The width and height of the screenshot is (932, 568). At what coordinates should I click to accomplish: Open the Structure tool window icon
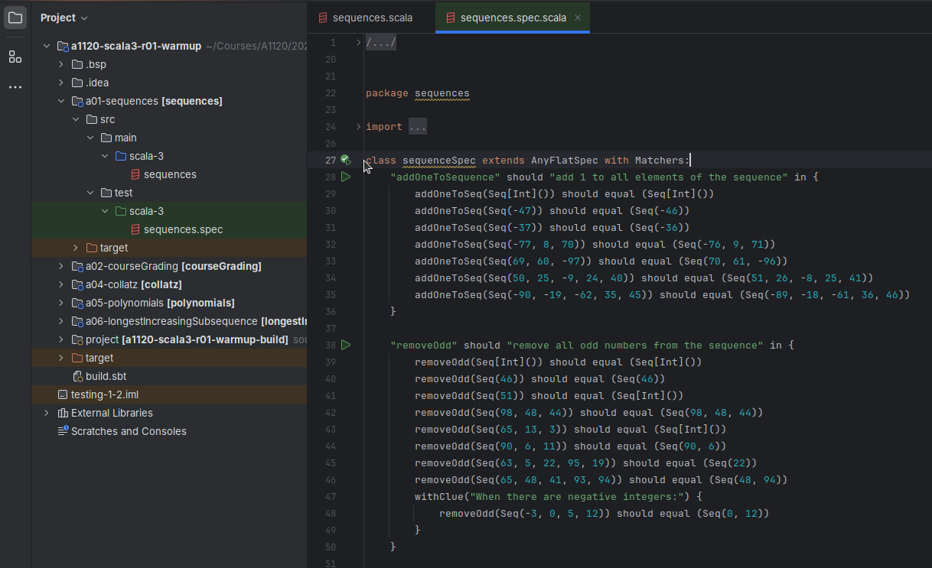(15, 57)
